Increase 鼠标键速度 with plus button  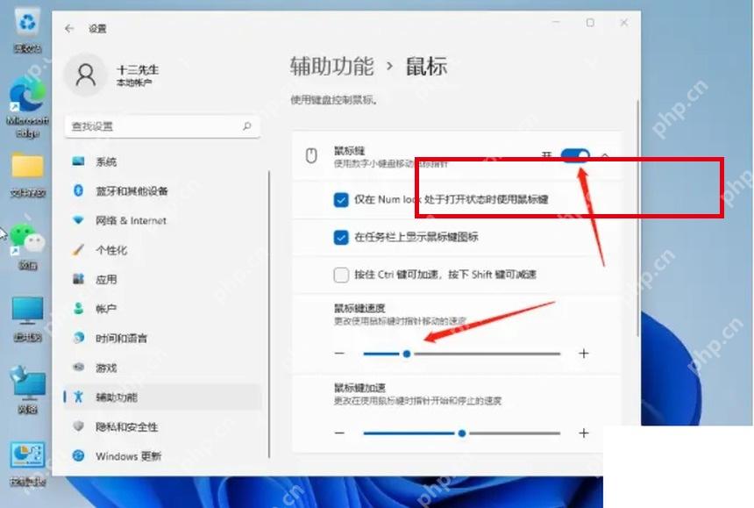pyautogui.click(x=583, y=353)
